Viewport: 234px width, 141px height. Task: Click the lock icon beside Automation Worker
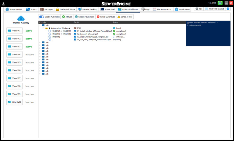point(47,28)
